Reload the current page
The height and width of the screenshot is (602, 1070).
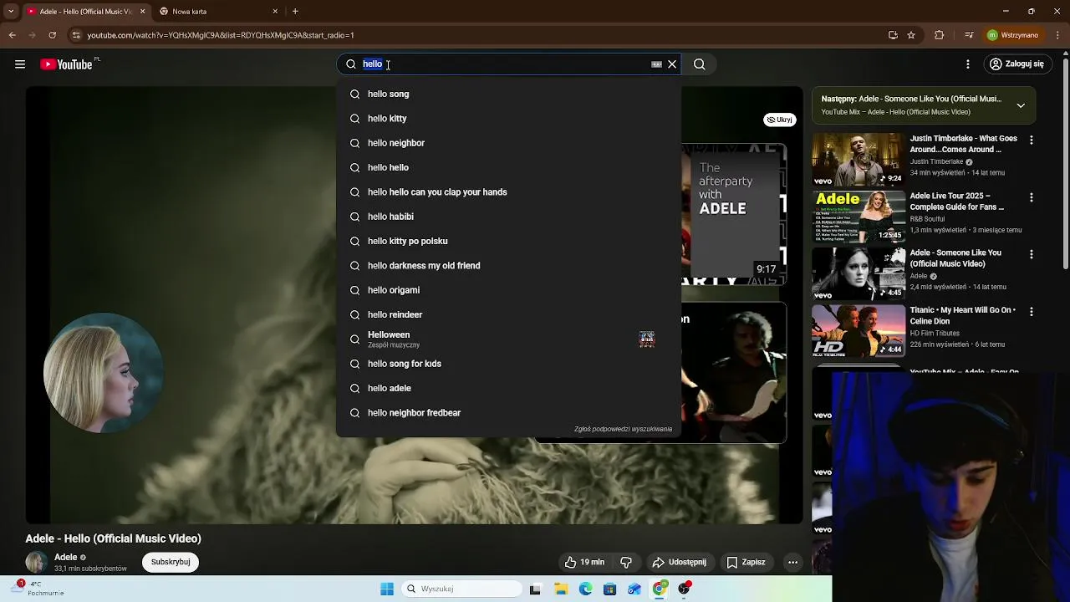pyautogui.click(x=52, y=35)
